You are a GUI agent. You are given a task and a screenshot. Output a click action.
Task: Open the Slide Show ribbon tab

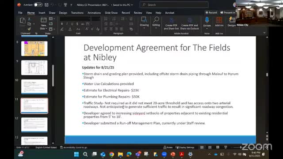coord(111,13)
